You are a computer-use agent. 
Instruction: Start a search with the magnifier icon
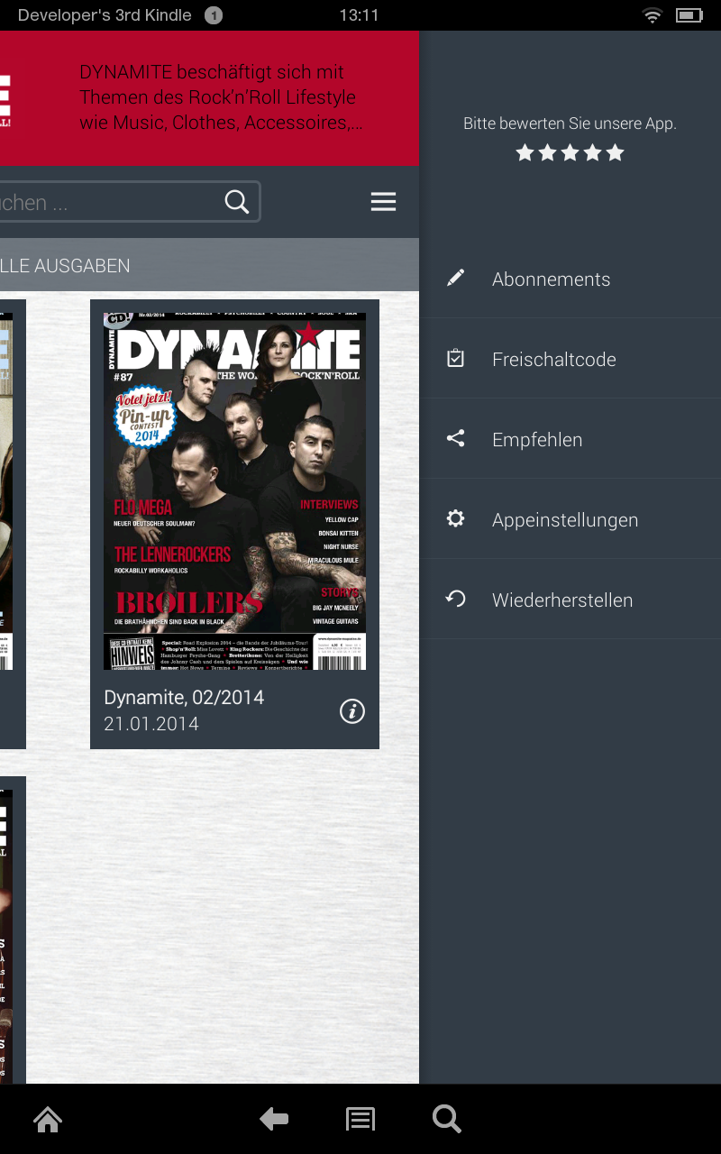click(236, 201)
